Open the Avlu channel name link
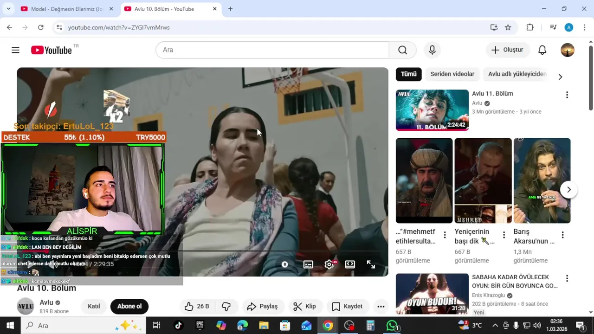 (46, 302)
